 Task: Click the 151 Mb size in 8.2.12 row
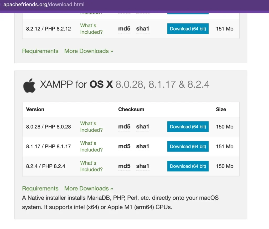(x=225, y=29)
